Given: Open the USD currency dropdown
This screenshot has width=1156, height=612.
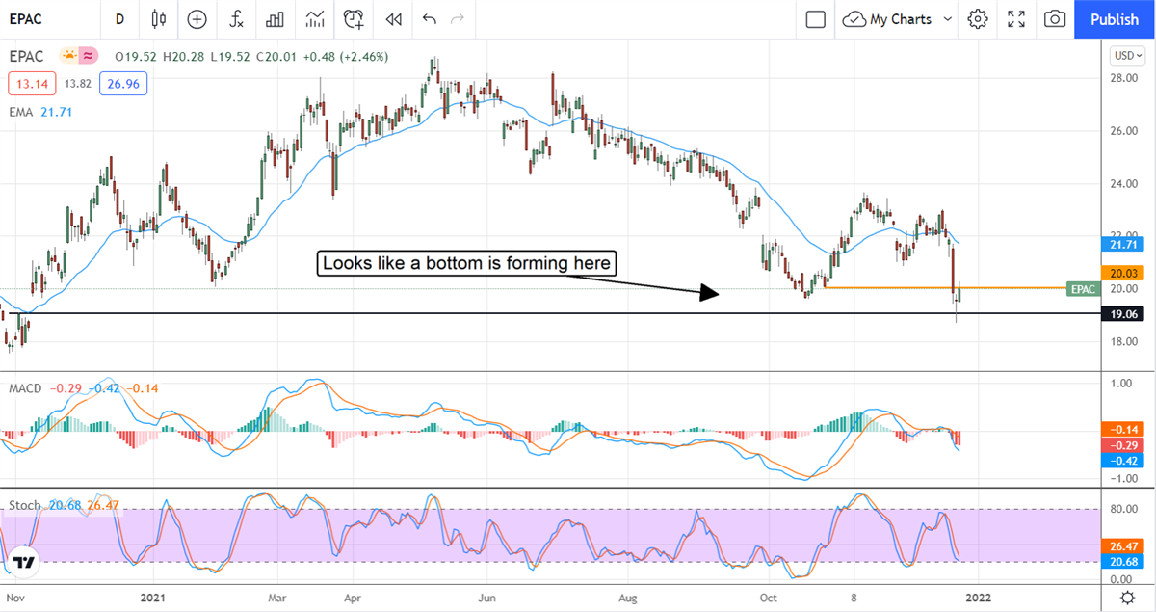Looking at the screenshot, I should point(1126,55).
